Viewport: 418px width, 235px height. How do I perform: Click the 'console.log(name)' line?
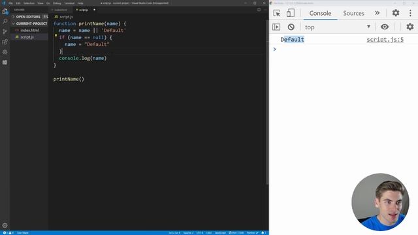coord(83,58)
